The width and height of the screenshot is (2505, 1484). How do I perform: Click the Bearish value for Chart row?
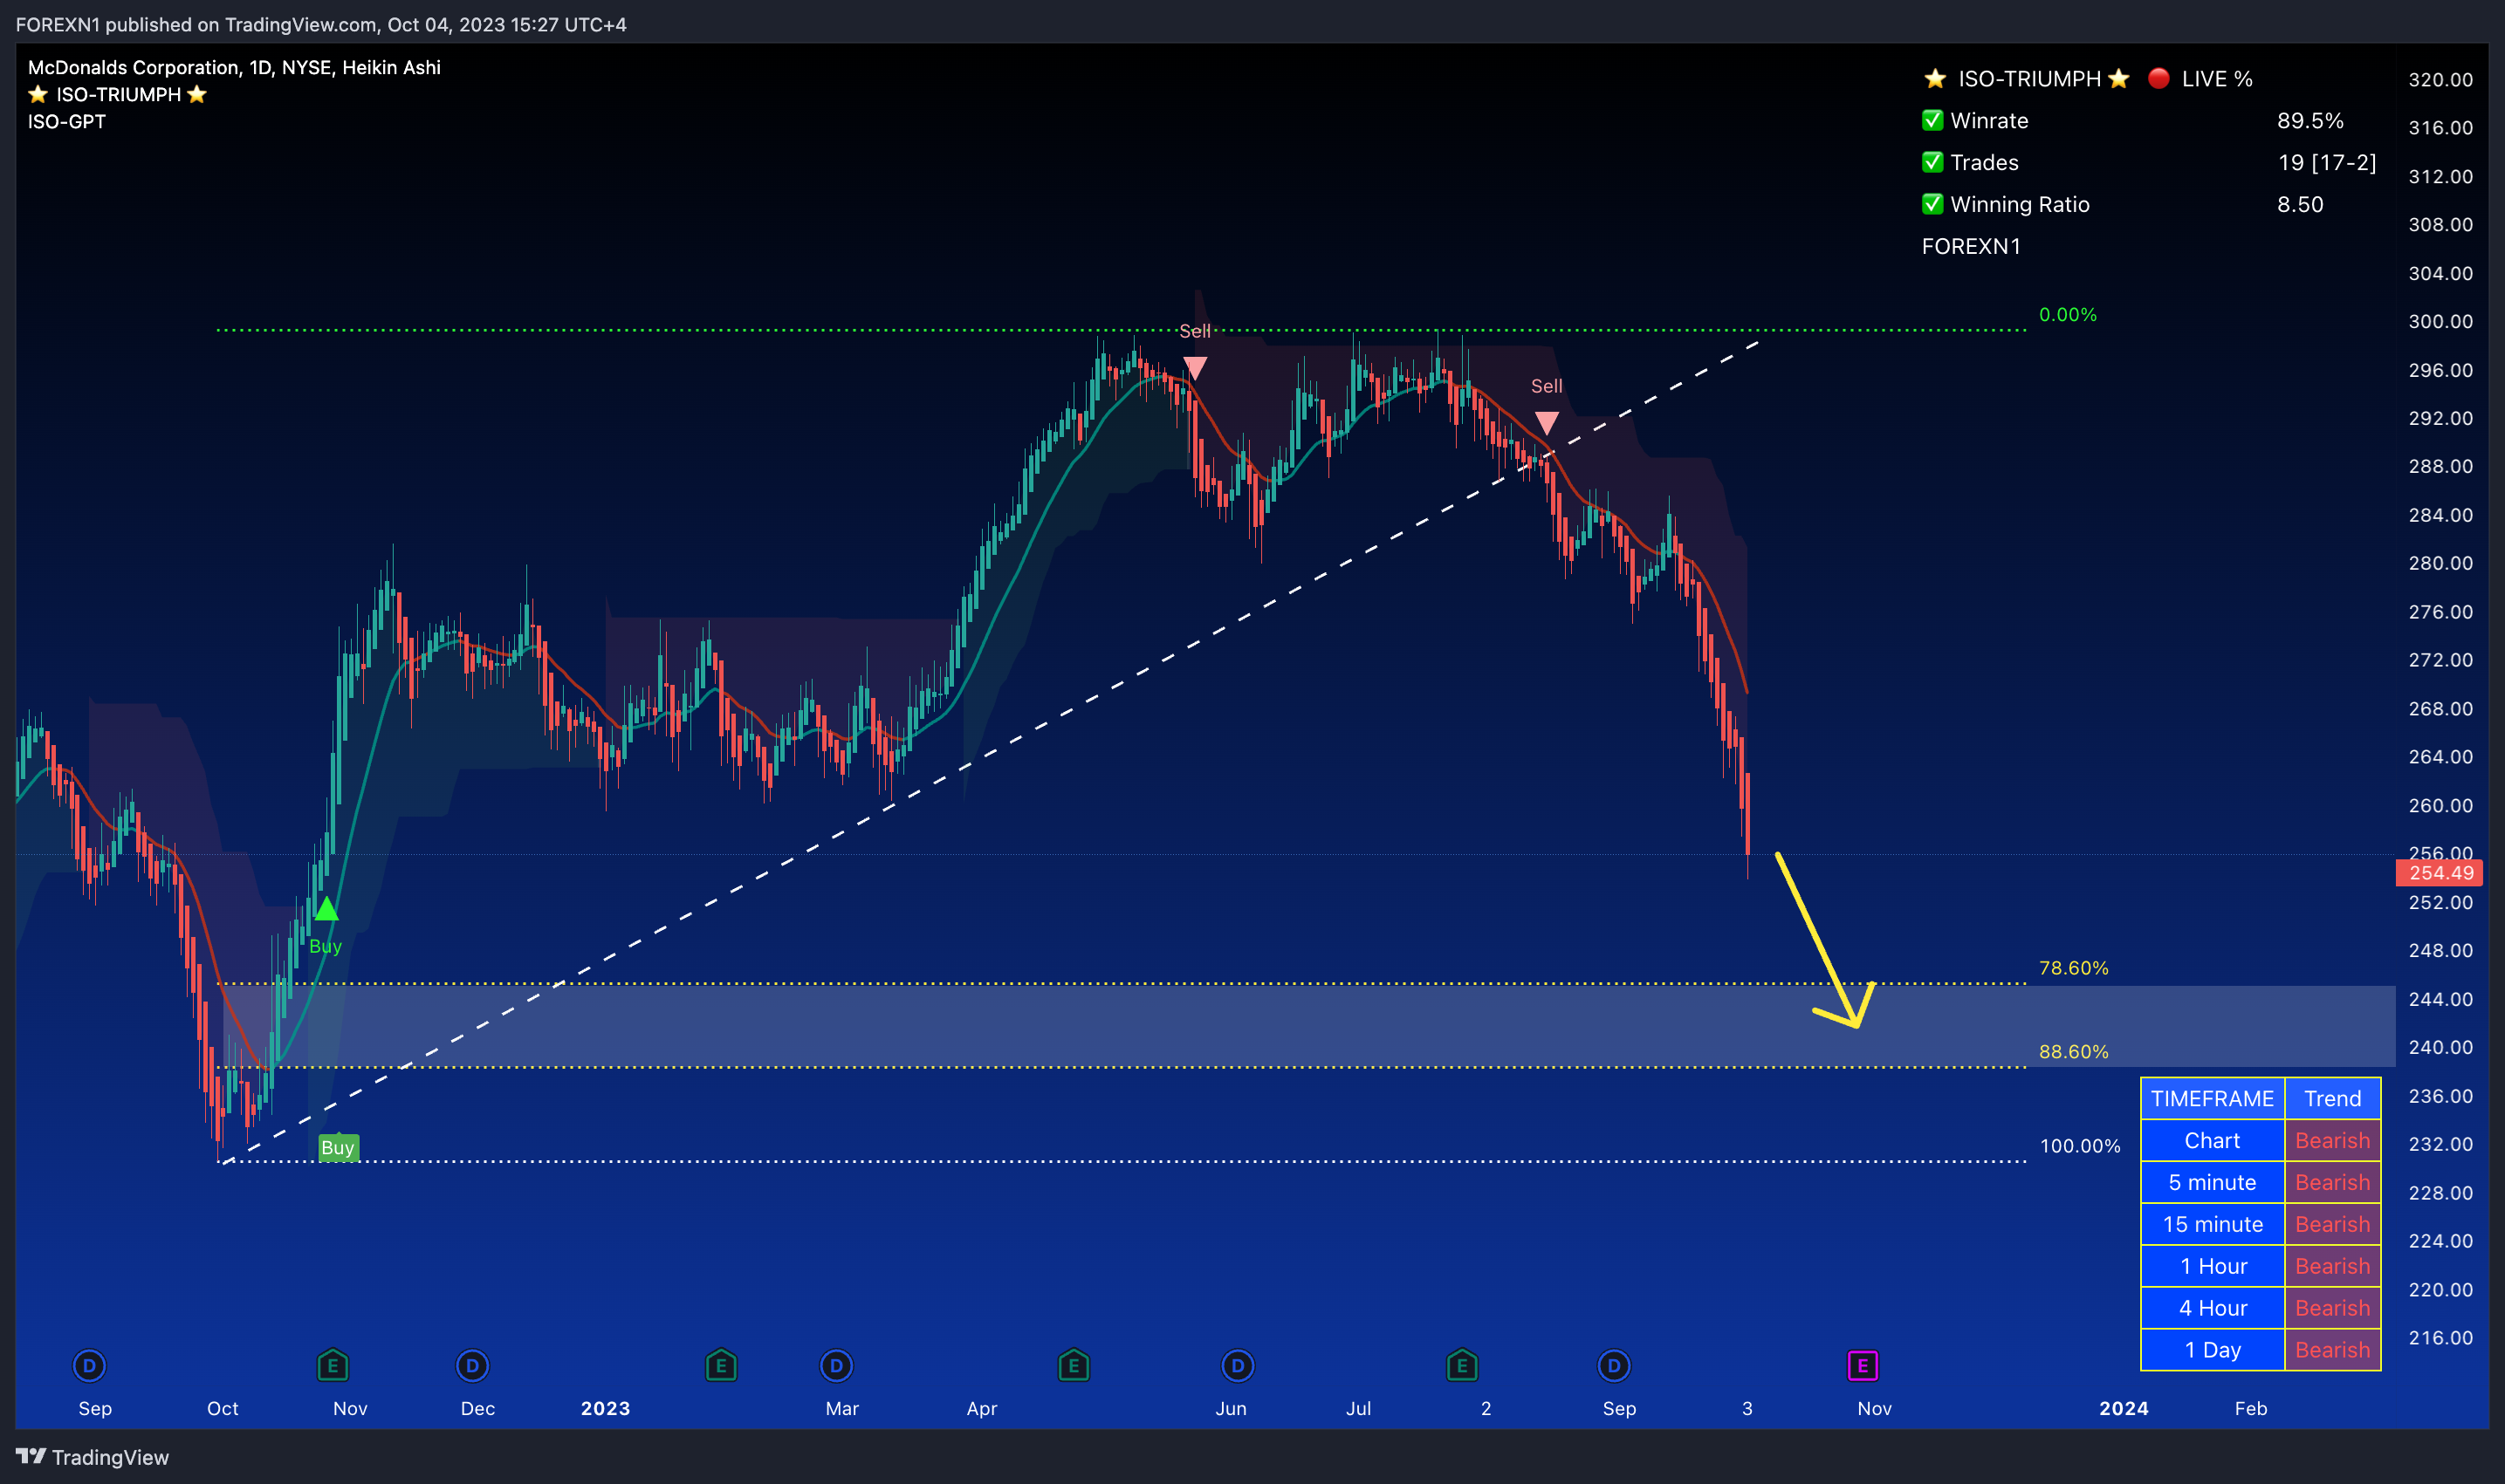(2333, 1141)
